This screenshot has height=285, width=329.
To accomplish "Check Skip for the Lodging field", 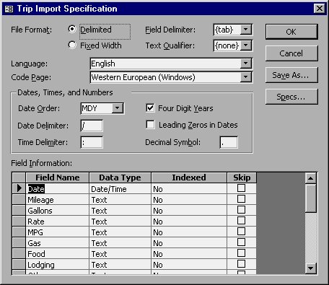I will (241, 263).
